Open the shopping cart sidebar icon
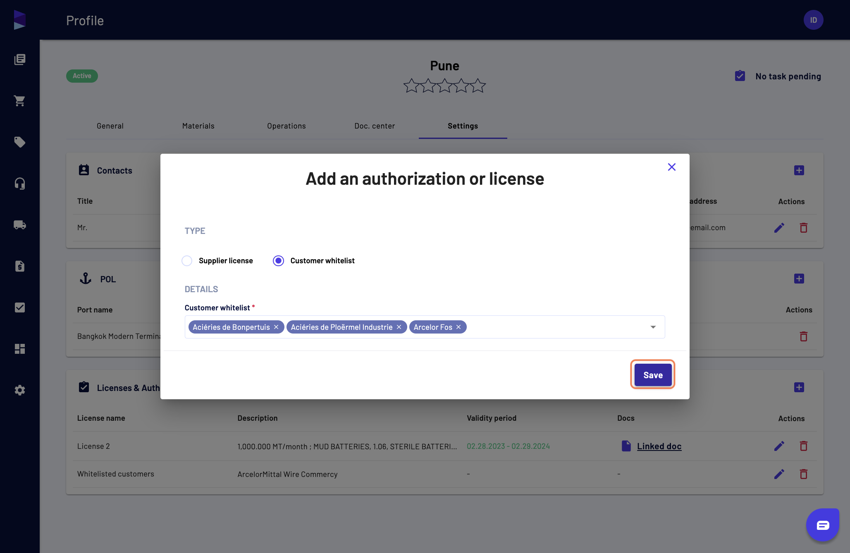Image resolution: width=850 pixels, height=553 pixels. point(20,101)
